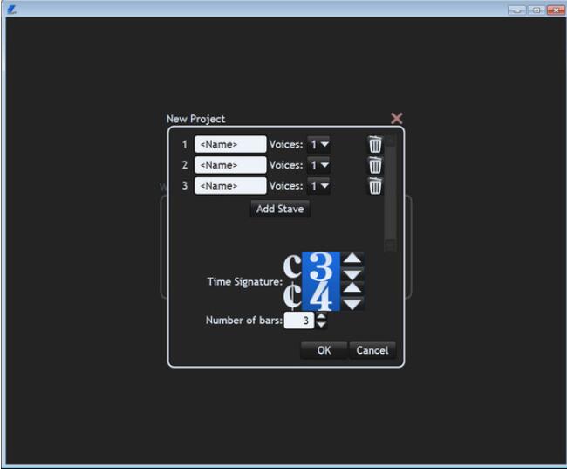Confirm the new project with OK
567x469 pixels.
click(x=324, y=350)
